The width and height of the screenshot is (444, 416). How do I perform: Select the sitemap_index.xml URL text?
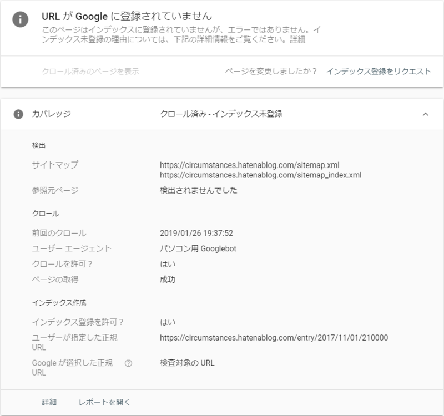(260, 175)
